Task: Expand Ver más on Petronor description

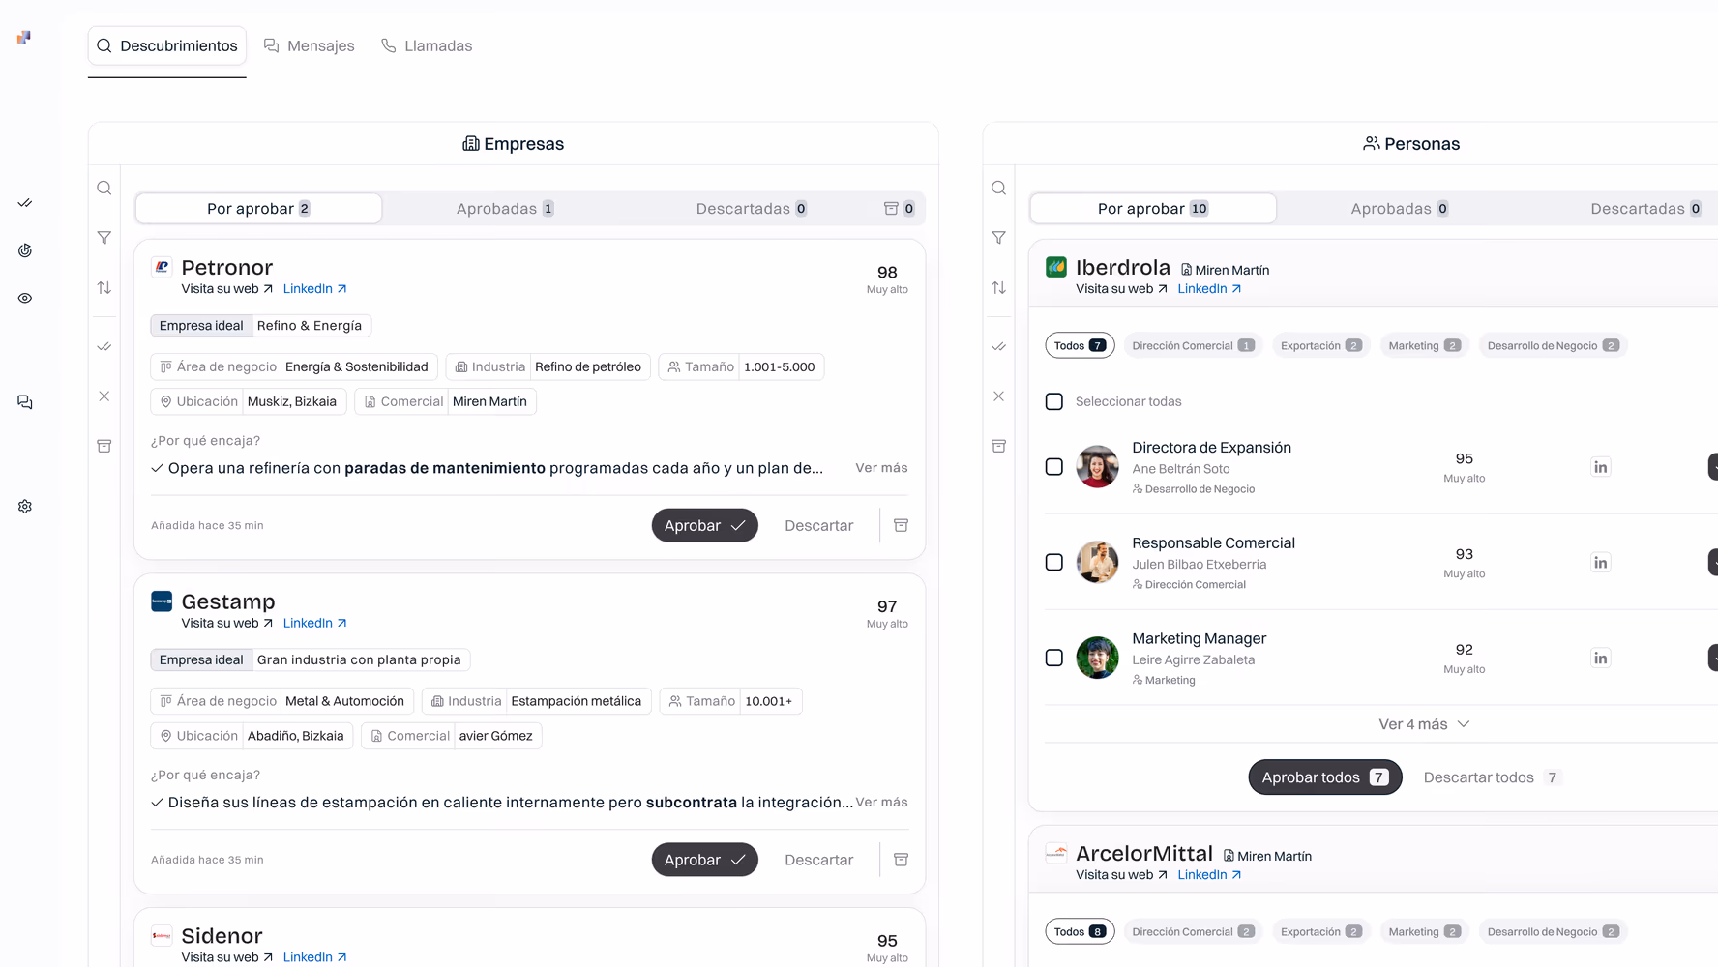Action: (x=881, y=468)
